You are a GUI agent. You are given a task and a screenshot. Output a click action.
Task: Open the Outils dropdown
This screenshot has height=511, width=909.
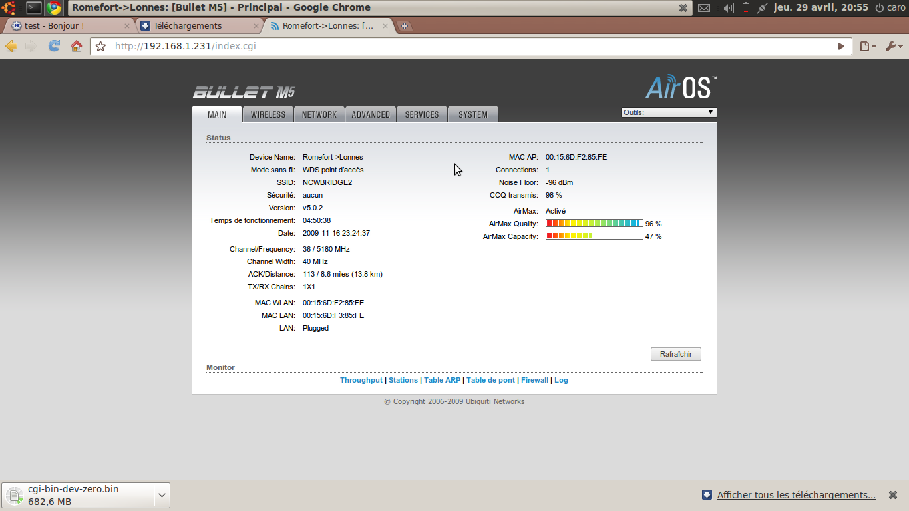pos(668,112)
